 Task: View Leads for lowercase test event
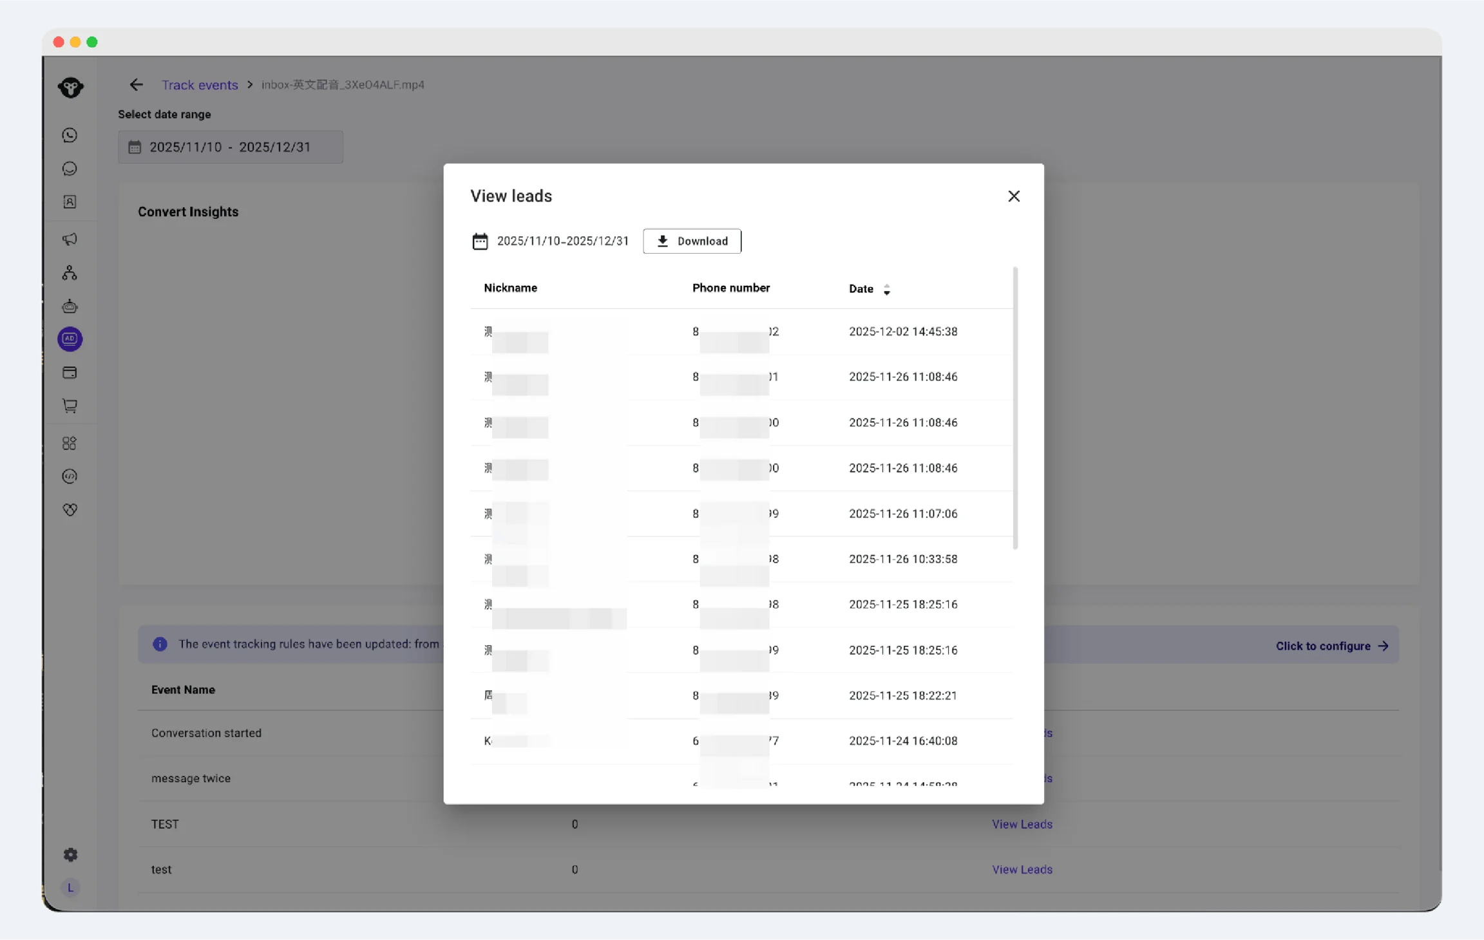1022,869
